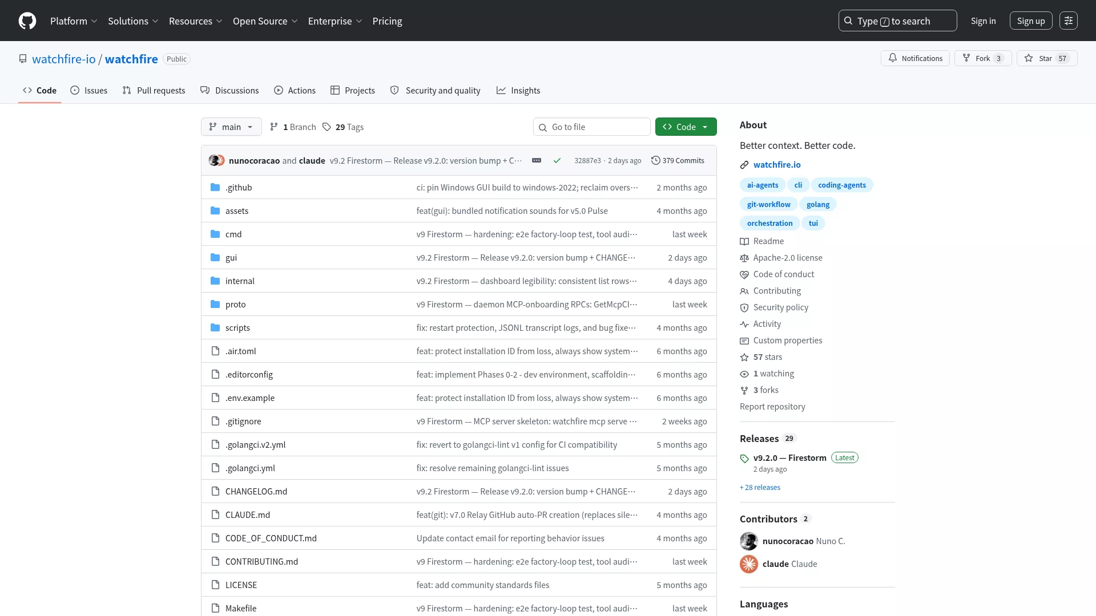Open the assets folder
This screenshot has width=1096, height=616.
237,211
